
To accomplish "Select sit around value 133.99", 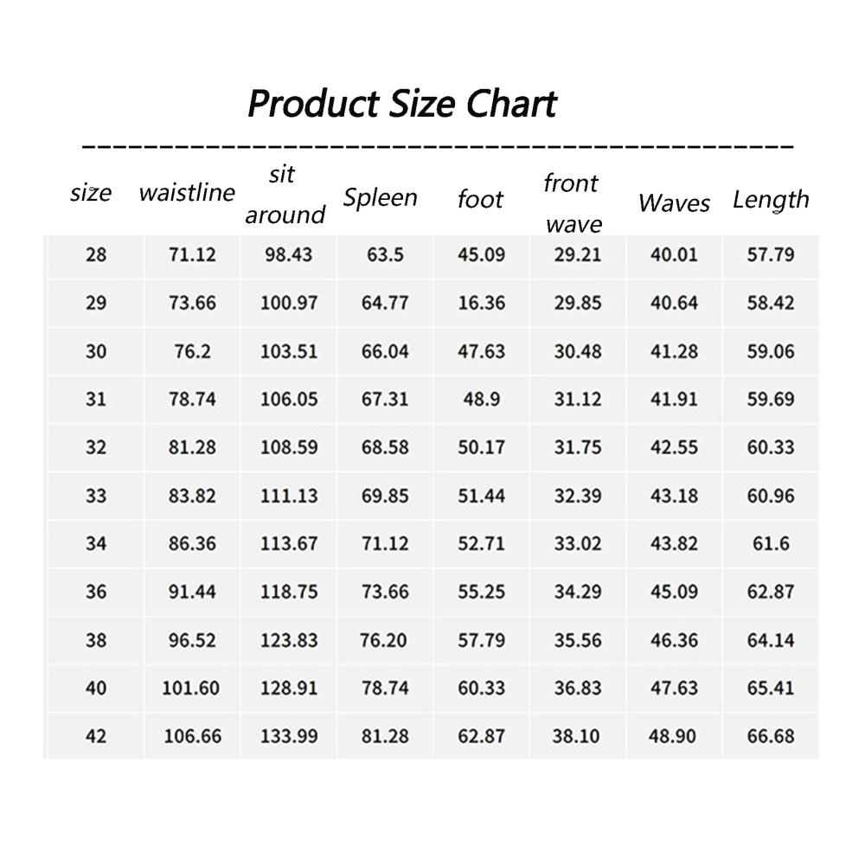I will tap(289, 736).
